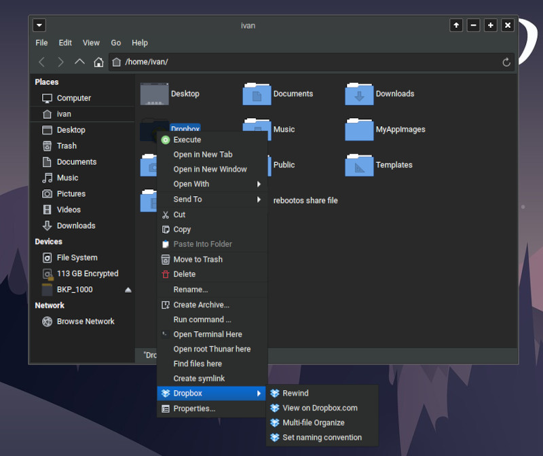Open the window menu dropdown in title bar
Screen dimensions: 543x456
39,25
